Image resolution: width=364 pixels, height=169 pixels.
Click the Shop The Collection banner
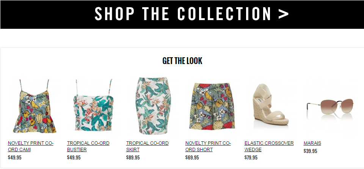point(182,14)
